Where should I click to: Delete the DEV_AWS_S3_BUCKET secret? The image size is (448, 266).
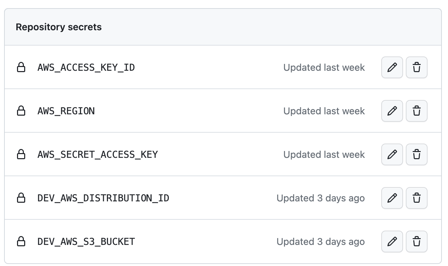point(417,242)
